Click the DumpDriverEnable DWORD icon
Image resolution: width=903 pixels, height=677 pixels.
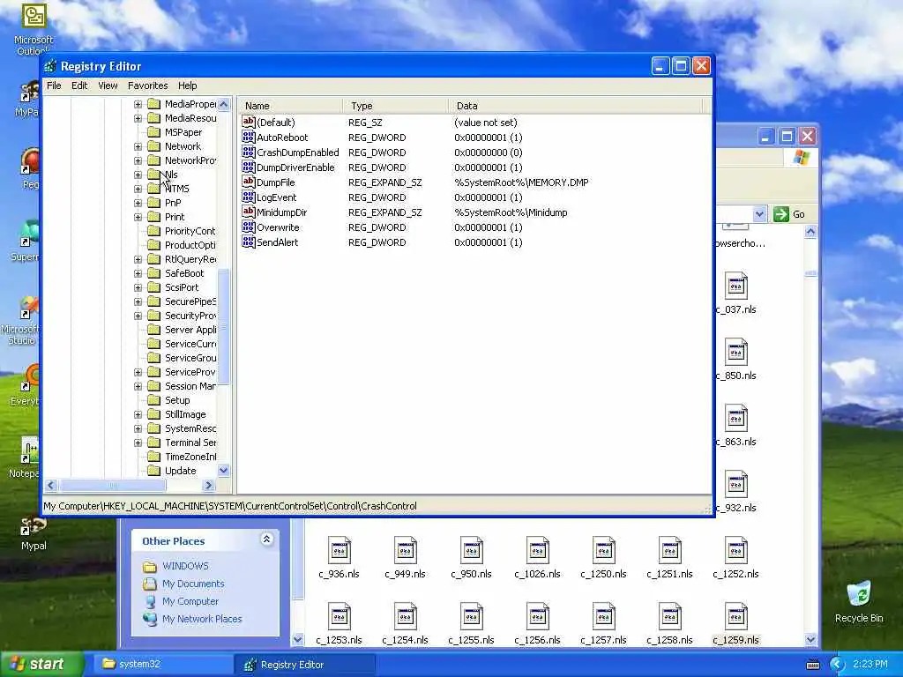(x=248, y=167)
